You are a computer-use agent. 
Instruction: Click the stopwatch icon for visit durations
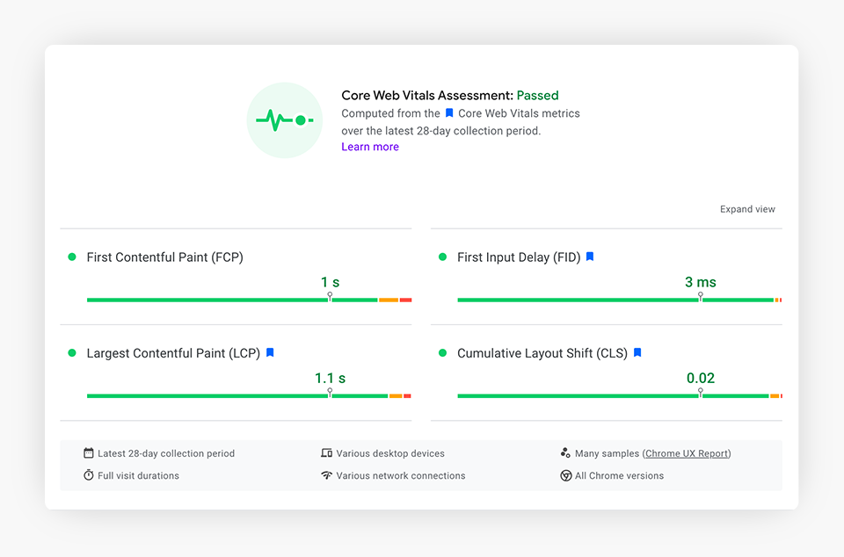pyautogui.click(x=89, y=475)
